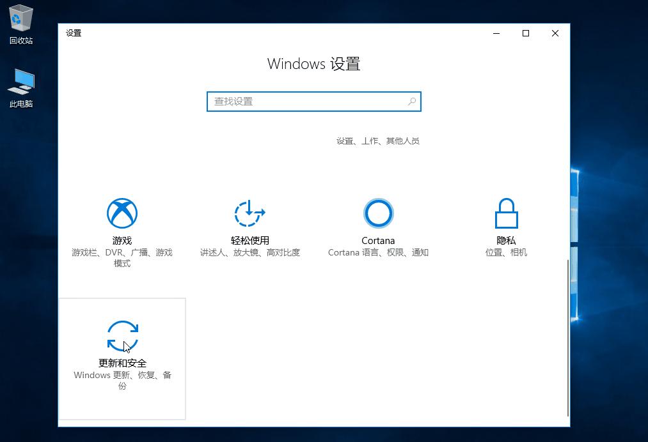648x442 pixels.
Task: Maximize the Settings window
Action: (x=525, y=33)
